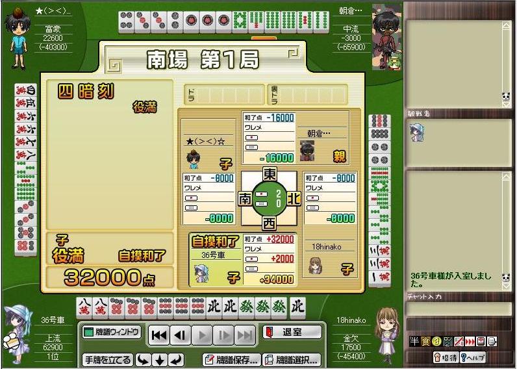Click 牌譜選択... to choose game record
The image size is (517, 369).
click(x=292, y=360)
